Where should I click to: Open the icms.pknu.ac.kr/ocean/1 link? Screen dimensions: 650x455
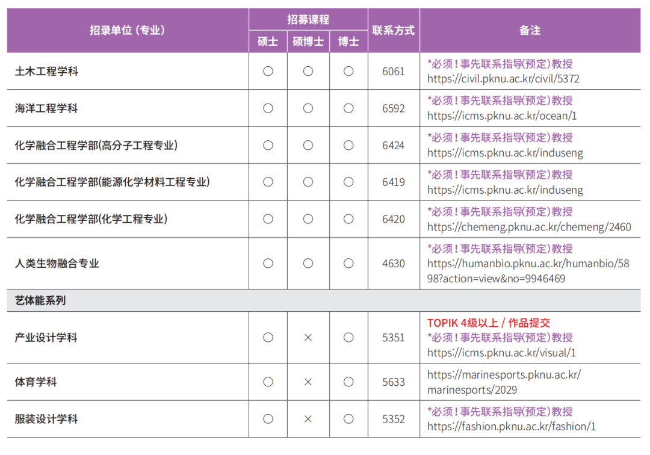coord(502,116)
